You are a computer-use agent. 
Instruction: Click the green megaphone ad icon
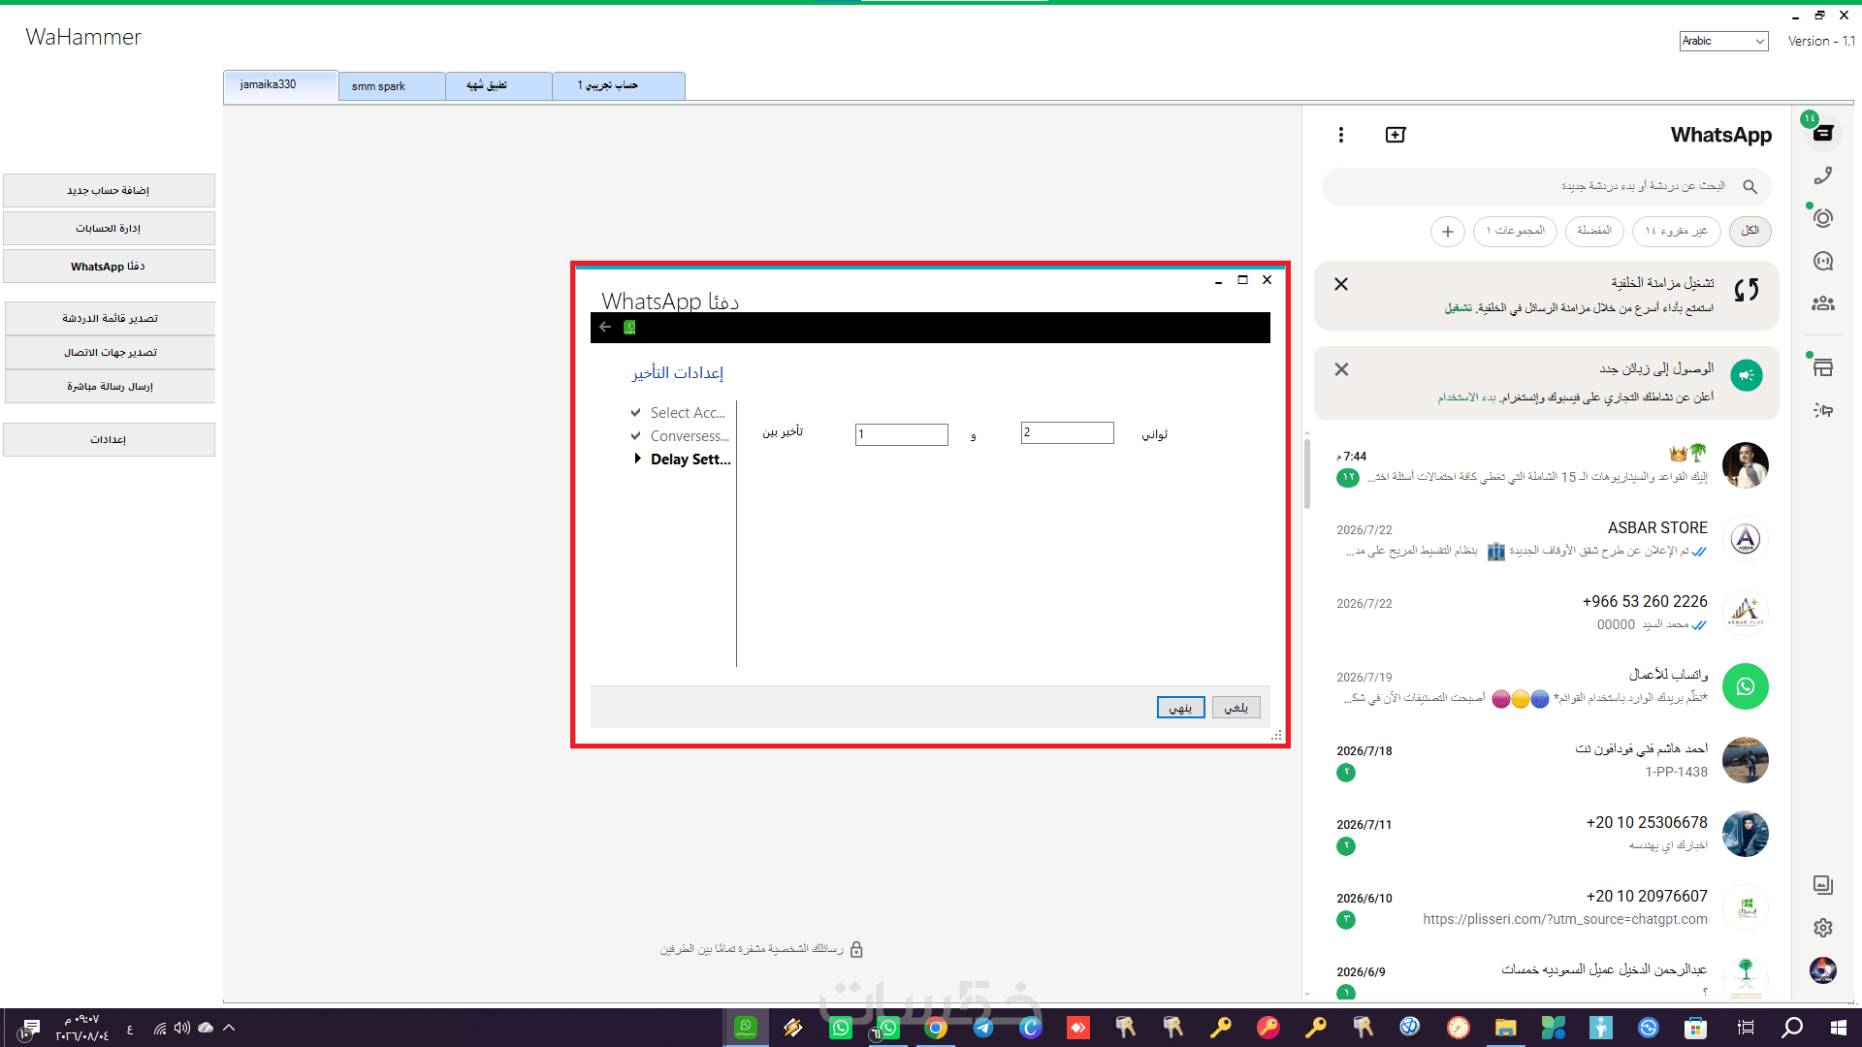pyautogui.click(x=1747, y=375)
